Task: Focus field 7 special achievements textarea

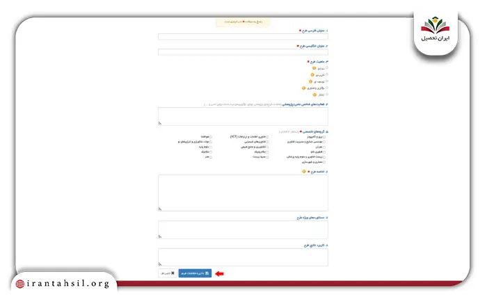Action: click(243, 229)
